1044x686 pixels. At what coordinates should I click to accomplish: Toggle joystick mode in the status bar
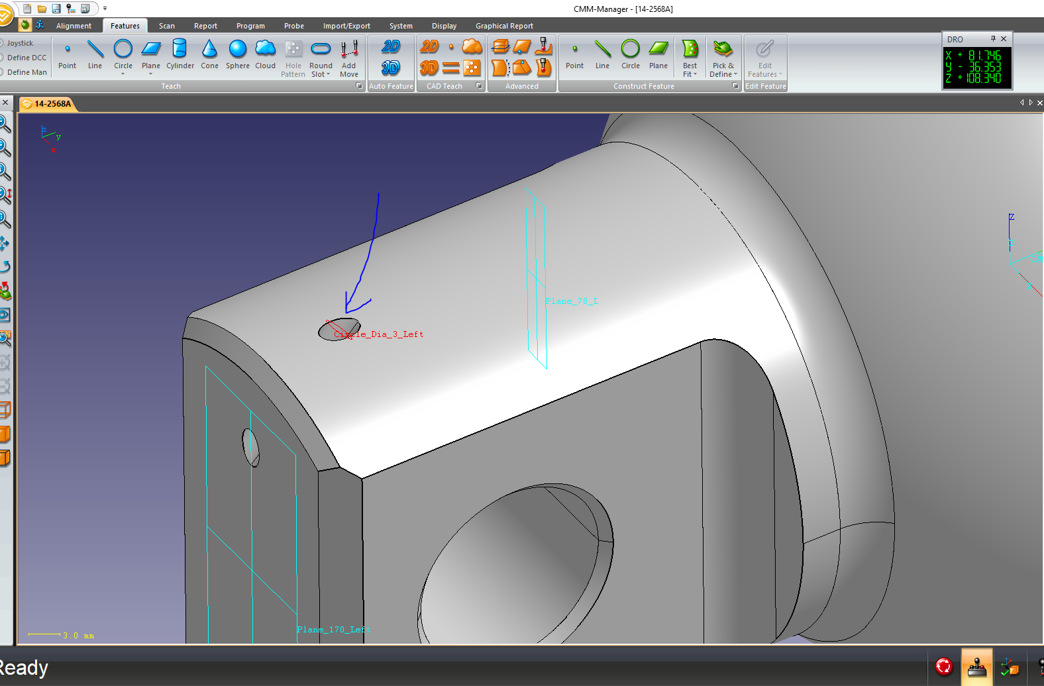[976, 667]
